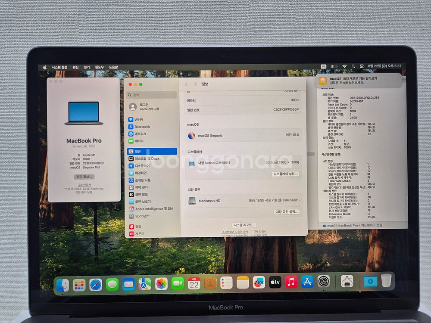Image resolution: width=431 pixels, height=323 pixels.
Task: Select '데스크탑 및 Dock' in the sidebar
Action: (x=152, y=159)
